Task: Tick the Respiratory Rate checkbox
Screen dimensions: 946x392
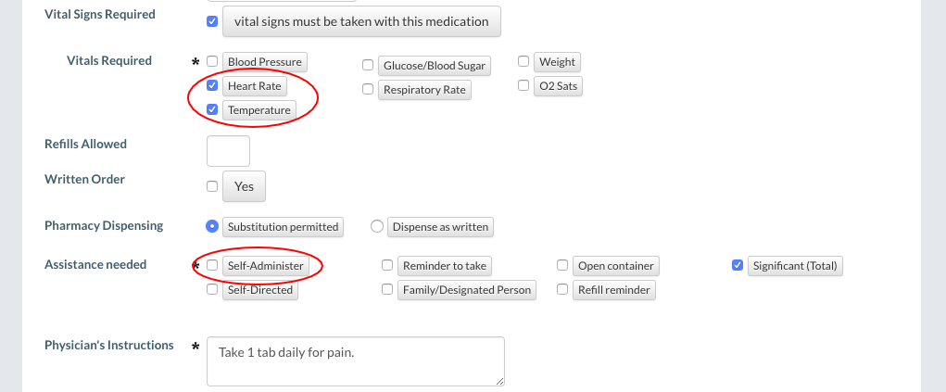Action: (x=368, y=90)
